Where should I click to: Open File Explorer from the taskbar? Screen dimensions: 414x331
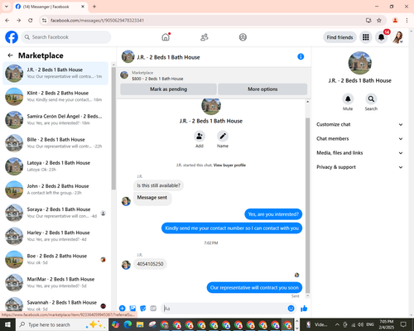tap(140, 324)
